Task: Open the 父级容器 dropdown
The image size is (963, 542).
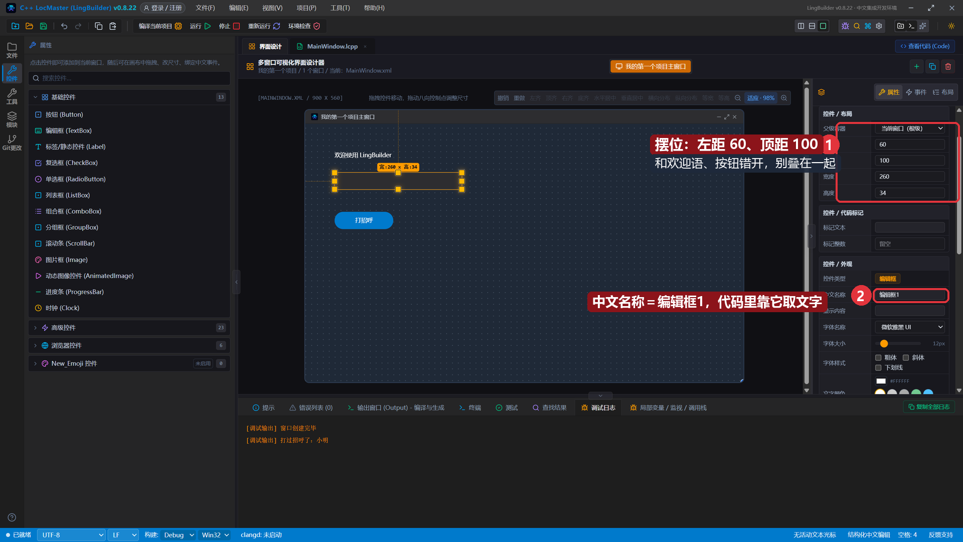Action: [x=910, y=128]
